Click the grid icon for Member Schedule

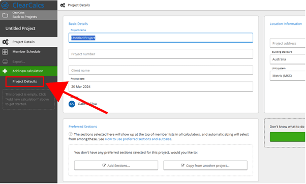click(5, 52)
